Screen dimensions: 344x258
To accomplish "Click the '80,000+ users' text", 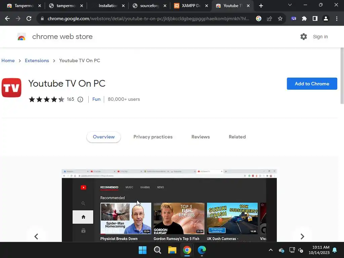I will 124,99.
